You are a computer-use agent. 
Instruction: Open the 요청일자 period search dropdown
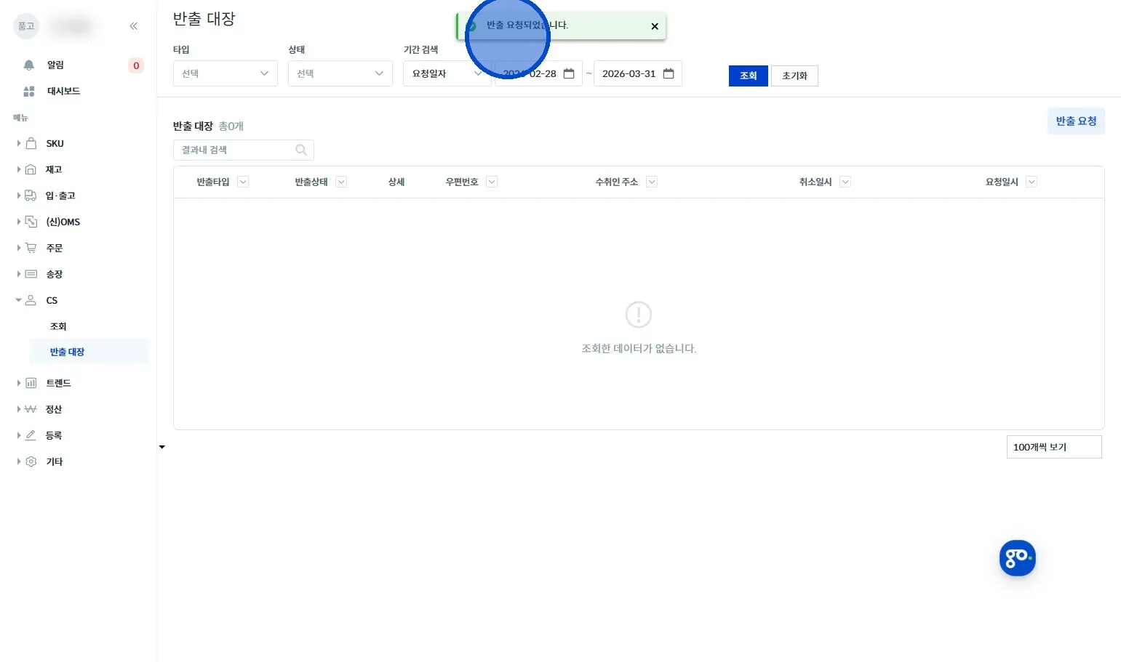[x=447, y=73]
